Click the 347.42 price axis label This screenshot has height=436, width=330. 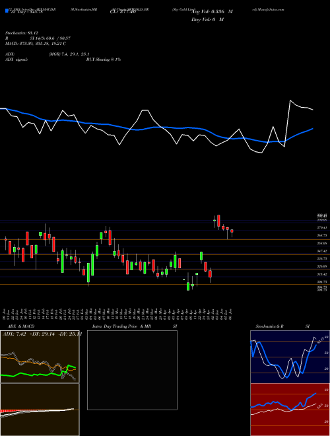[322, 251]
